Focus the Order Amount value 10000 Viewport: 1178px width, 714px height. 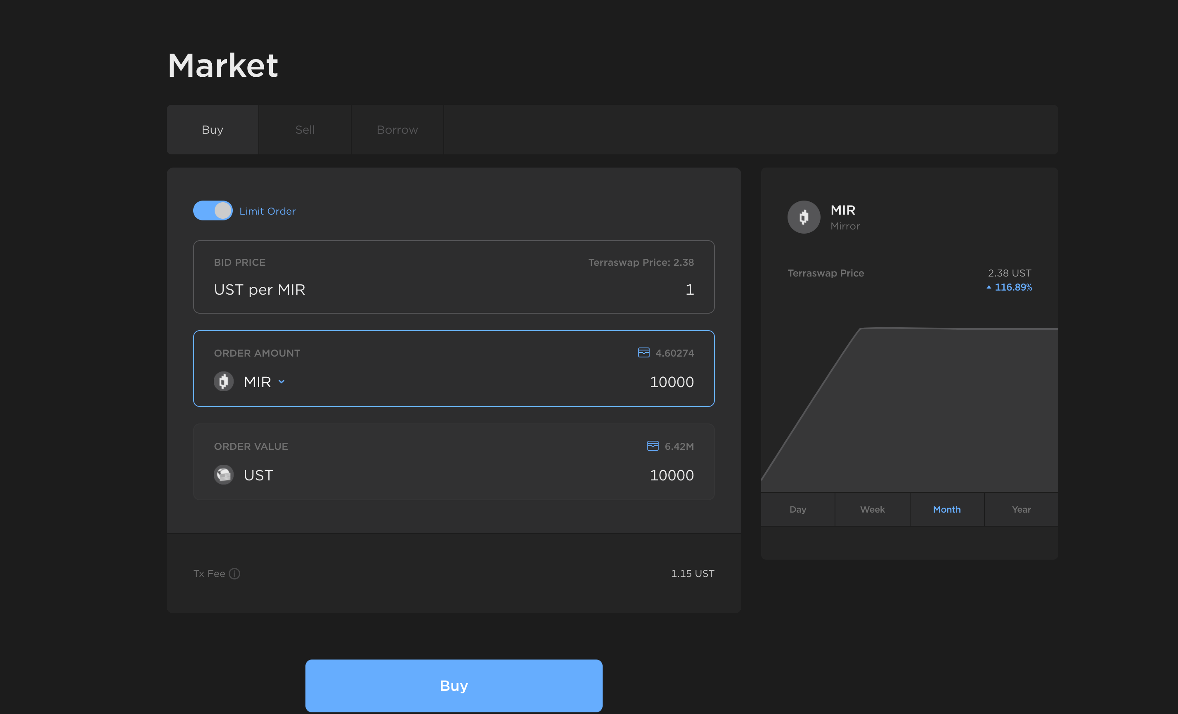point(671,382)
